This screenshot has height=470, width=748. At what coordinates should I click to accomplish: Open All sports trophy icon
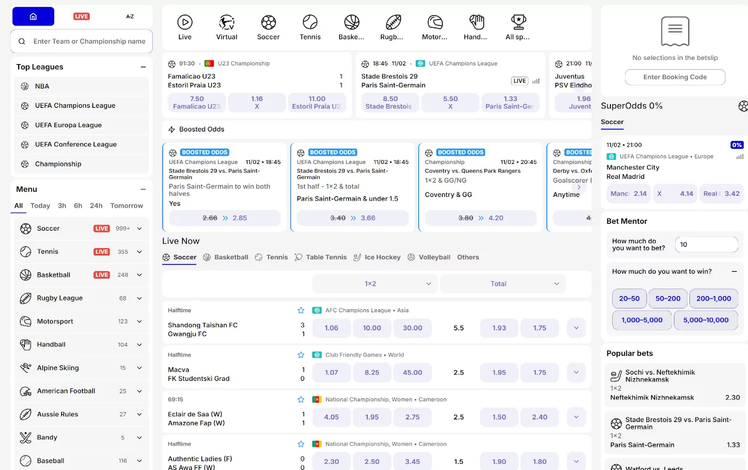pos(518,22)
